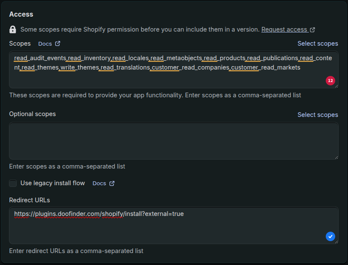Open Select scopes for Optional scopes
Image resolution: width=348 pixels, height=265 pixels.
click(318, 114)
